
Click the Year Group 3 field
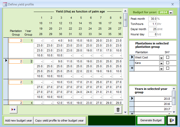click(28, 82)
